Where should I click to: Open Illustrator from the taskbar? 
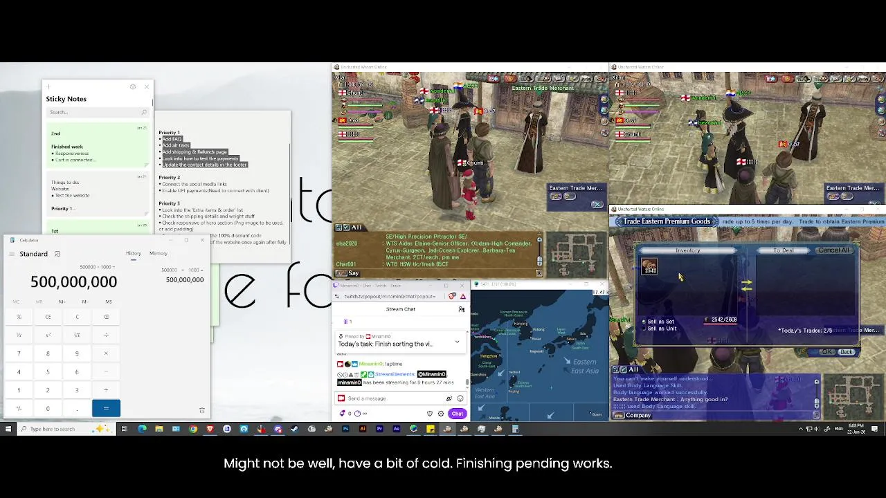[x=363, y=429]
